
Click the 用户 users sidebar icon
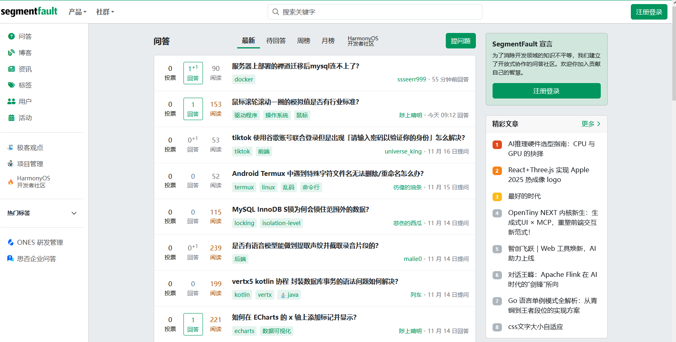(11, 101)
